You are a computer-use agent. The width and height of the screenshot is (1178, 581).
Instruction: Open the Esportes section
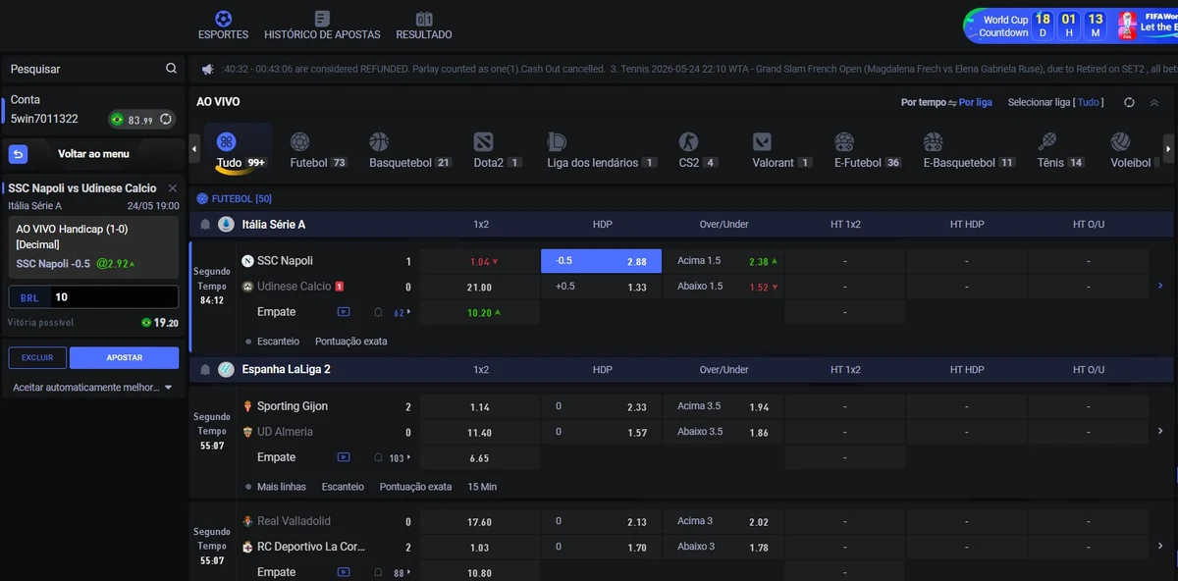(223, 26)
